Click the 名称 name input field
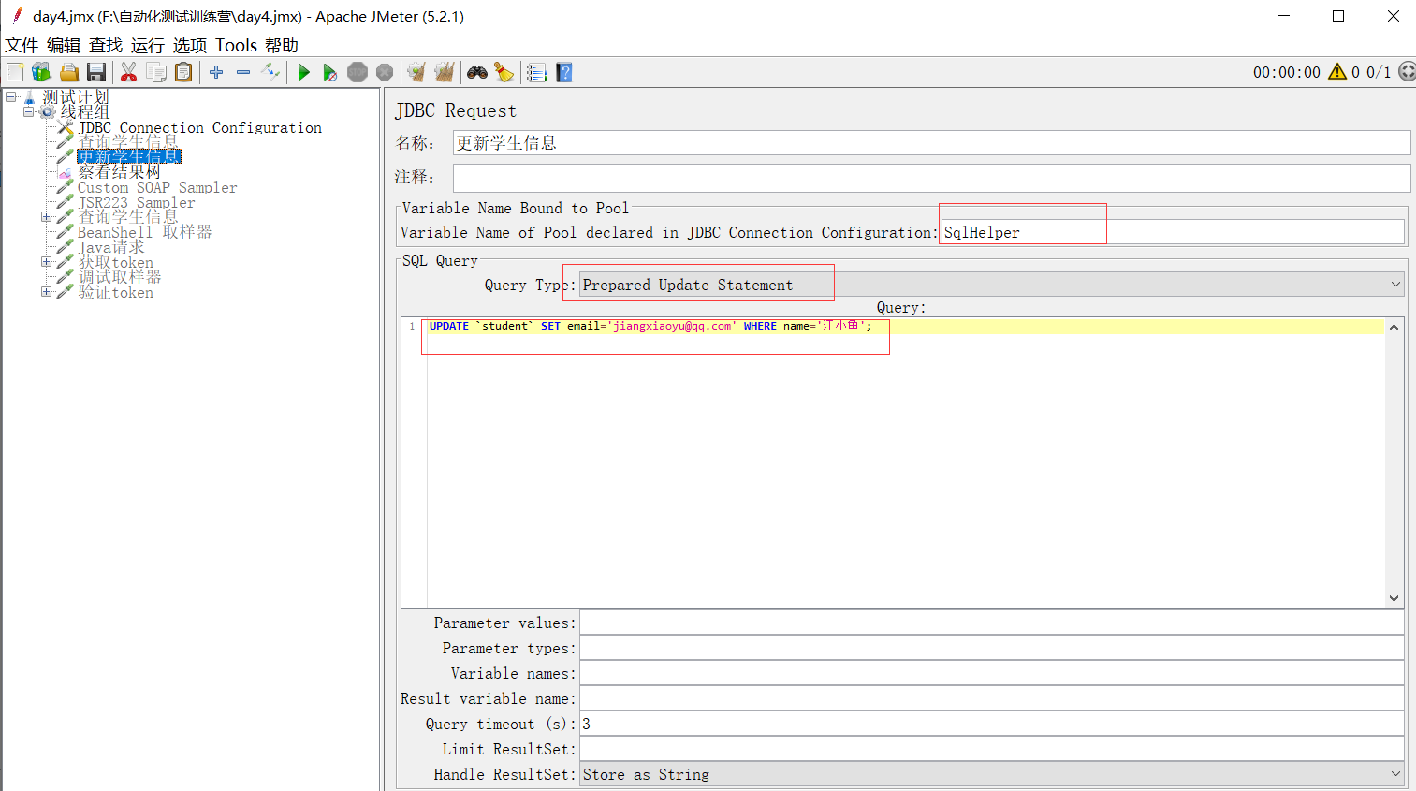Viewport: 1416px width, 791px height. pyautogui.click(x=931, y=142)
